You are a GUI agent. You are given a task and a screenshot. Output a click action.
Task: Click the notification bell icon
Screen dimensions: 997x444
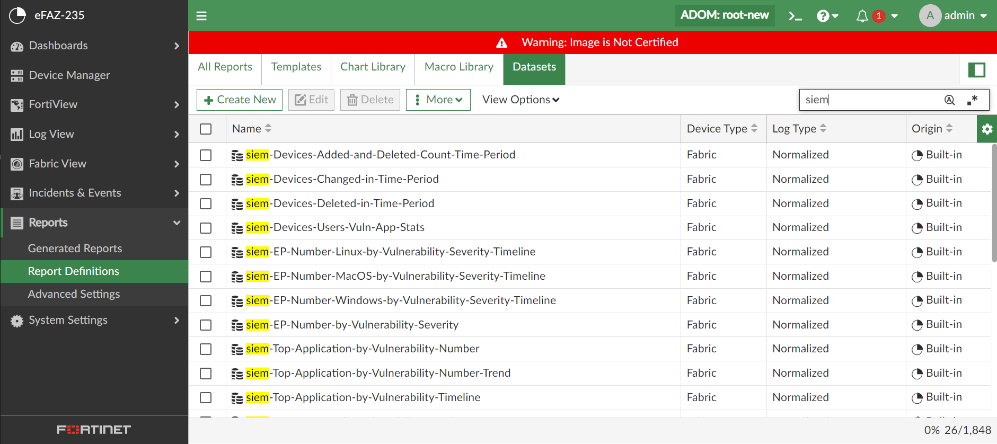[862, 16]
